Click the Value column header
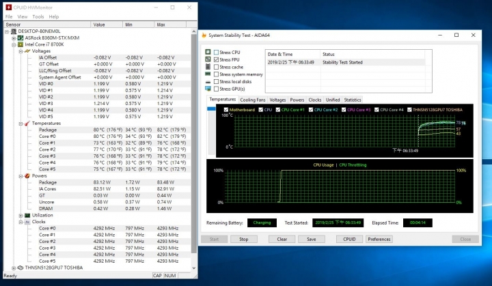Screen dimensions: 492x286 (107, 25)
